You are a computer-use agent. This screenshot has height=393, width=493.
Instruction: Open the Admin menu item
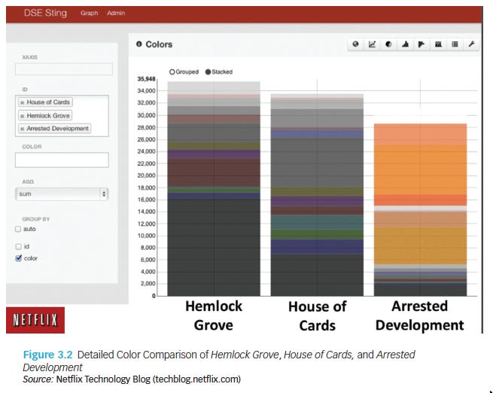[x=116, y=13]
